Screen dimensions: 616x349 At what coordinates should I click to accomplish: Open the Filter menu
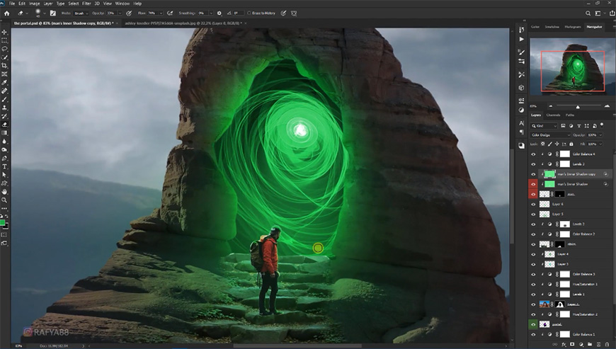pyautogui.click(x=86, y=4)
